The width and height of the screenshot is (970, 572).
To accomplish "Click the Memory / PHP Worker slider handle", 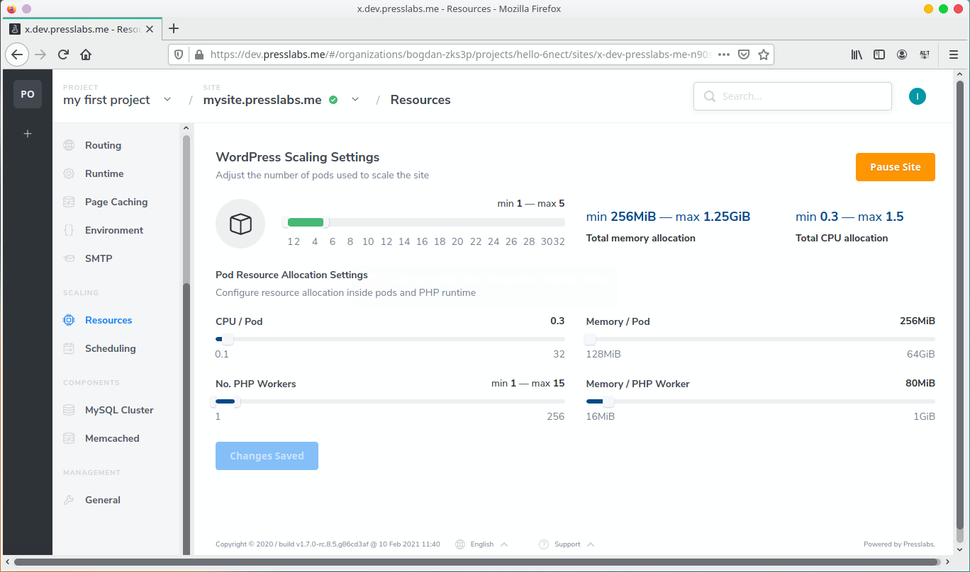I will click(x=608, y=401).
